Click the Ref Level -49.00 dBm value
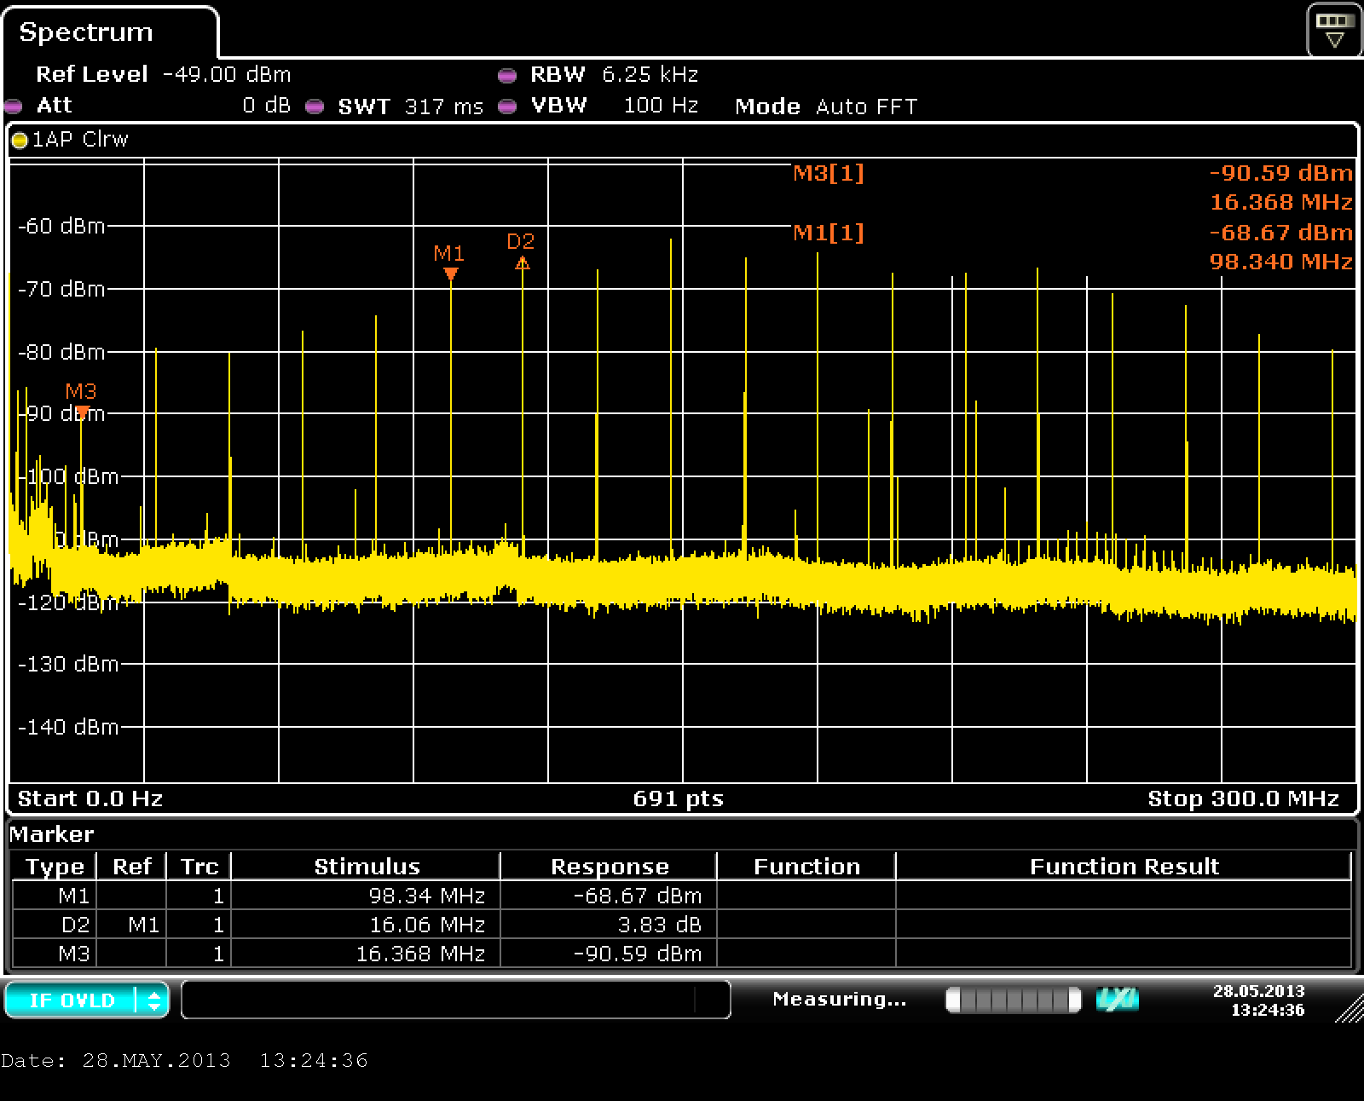This screenshot has height=1101, width=1364. [x=226, y=75]
